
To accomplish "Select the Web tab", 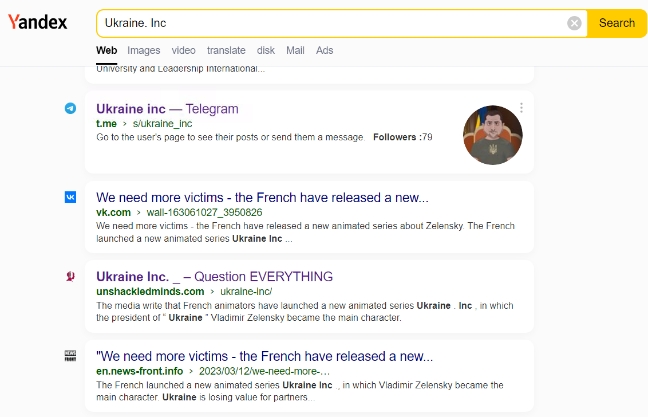I will tap(106, 50).
